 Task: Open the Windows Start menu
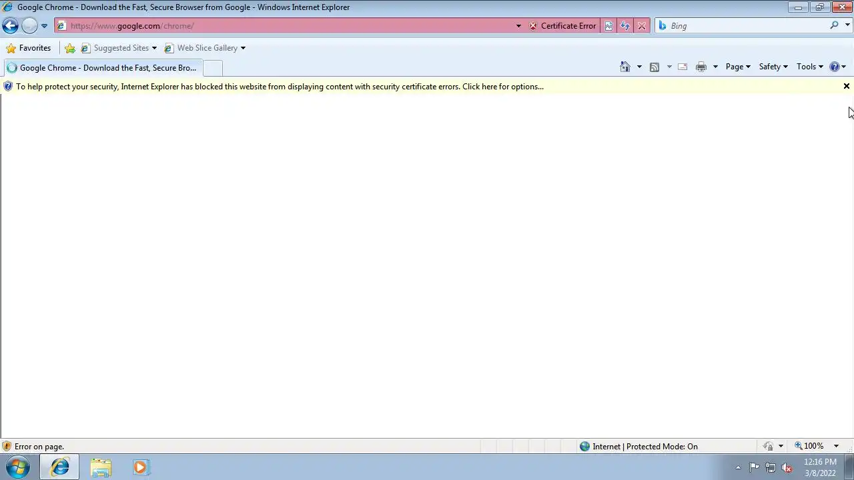(x=18, y=467)
